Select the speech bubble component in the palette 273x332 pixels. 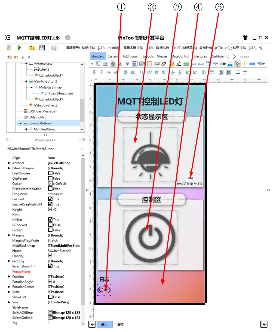(x=157, y=64)
